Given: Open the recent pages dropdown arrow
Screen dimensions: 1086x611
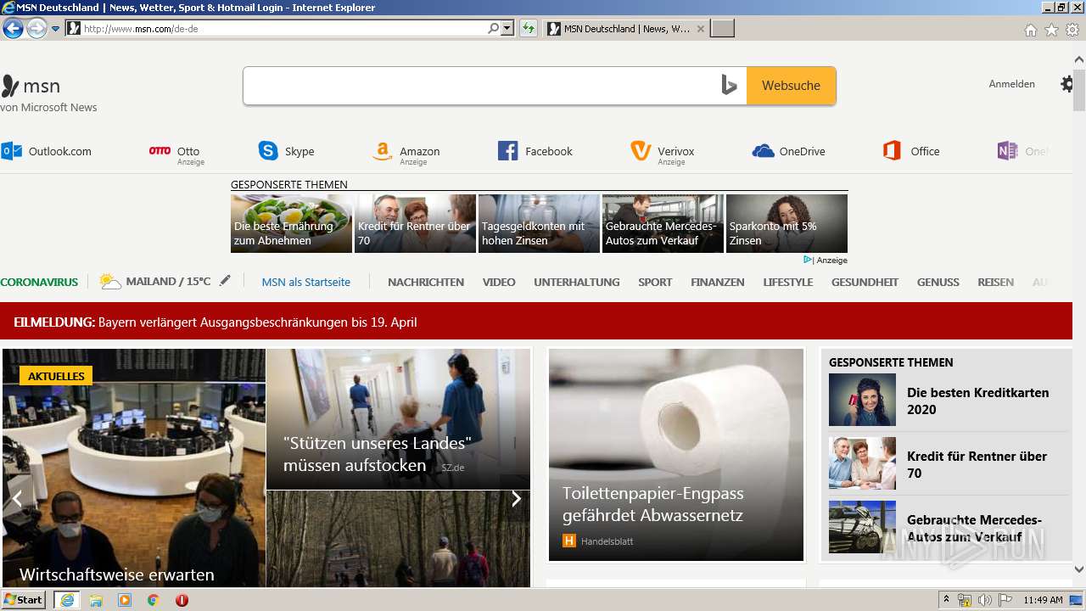Looking at the screenshot, I should 56,29.
